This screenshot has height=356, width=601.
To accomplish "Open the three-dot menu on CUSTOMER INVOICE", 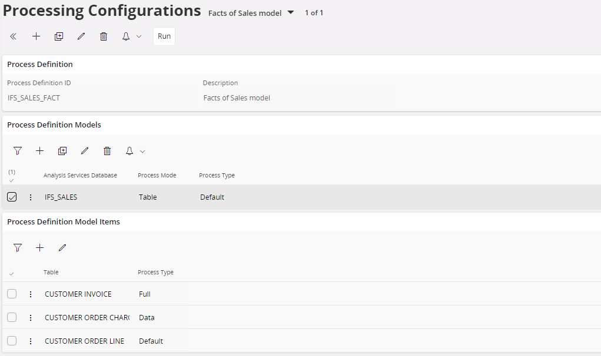I will coord(31,293).
